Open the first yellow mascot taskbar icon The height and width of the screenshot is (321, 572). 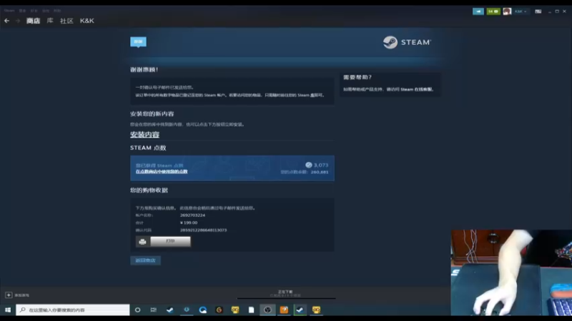pos(235,310)
